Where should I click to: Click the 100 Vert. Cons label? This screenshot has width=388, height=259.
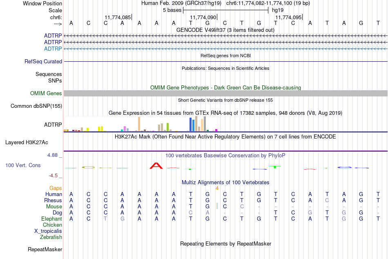coord(23,165)
